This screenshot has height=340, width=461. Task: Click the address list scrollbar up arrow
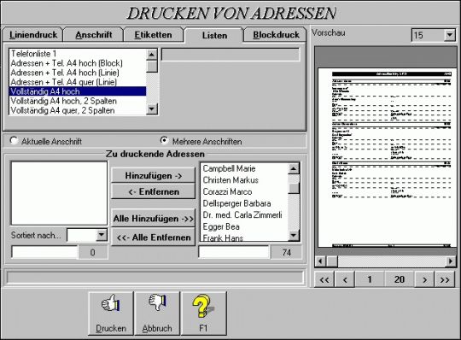(x=294, y=168)
